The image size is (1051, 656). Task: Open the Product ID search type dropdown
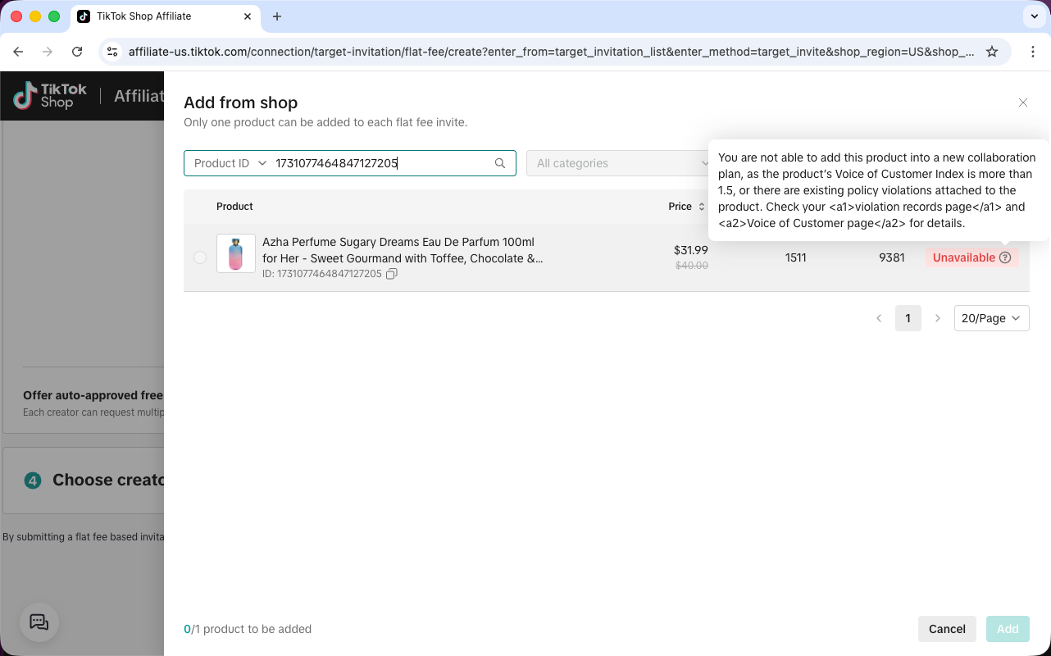pos(230,163)
